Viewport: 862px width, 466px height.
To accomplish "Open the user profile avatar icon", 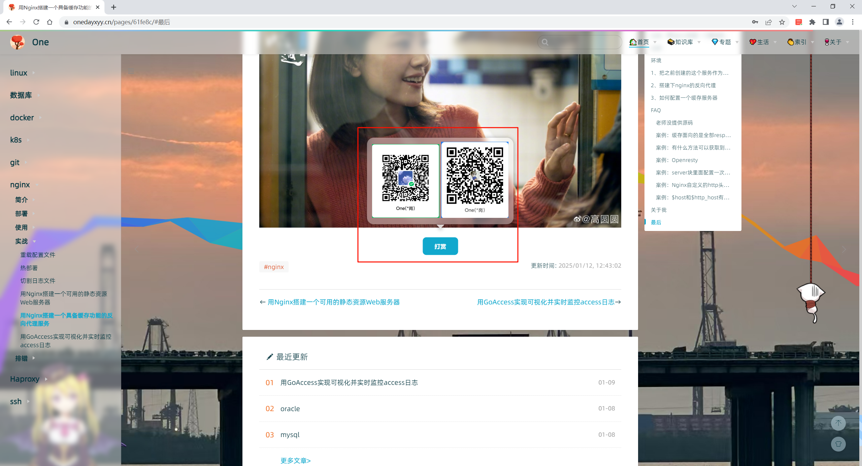I will [839, 22].
